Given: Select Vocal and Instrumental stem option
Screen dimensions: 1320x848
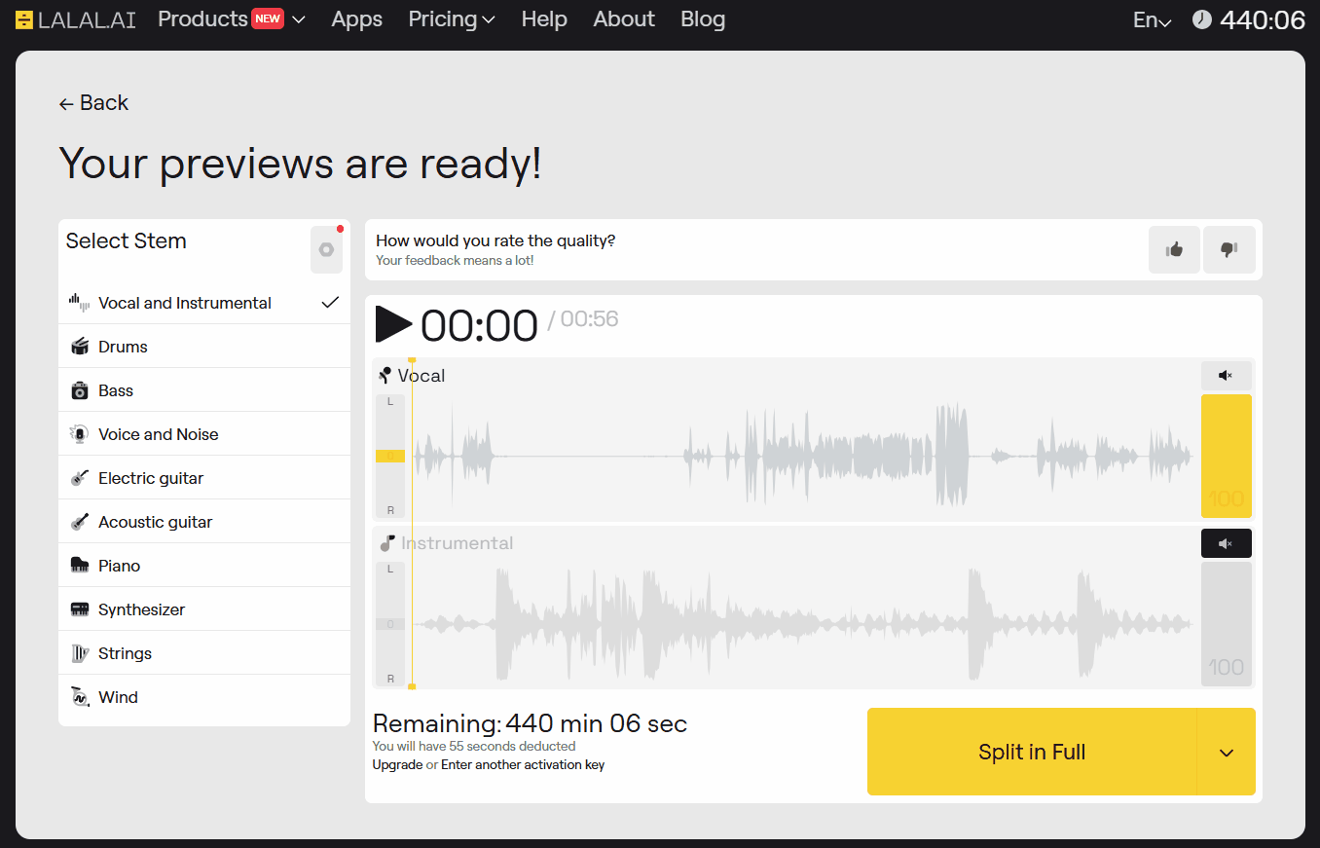Looking at the screenshot, I should [185, 303].
